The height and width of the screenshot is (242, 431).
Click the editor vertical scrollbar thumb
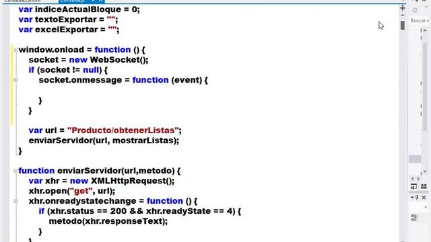click(403, 26)
